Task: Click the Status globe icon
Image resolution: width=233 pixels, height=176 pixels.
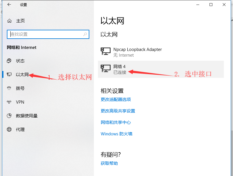Action: pos(9,61)
